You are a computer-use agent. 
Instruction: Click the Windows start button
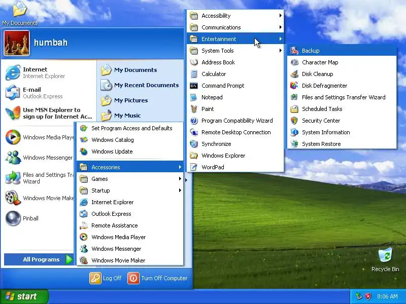[24, 296]
